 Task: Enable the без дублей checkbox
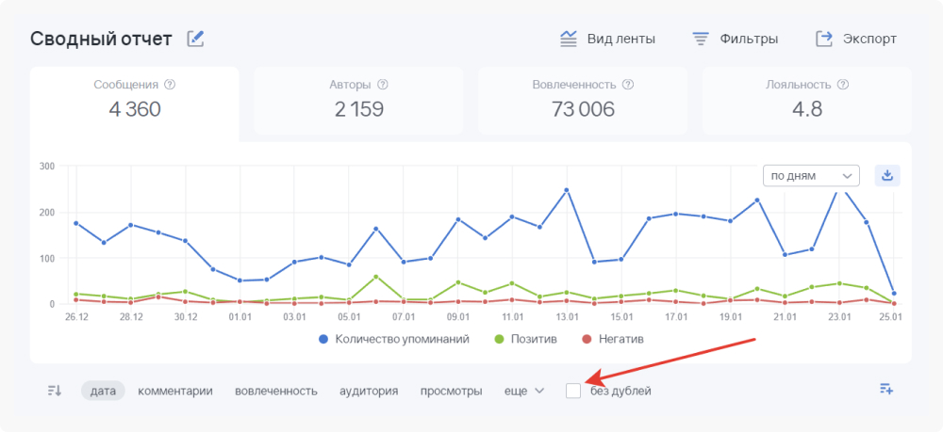click(x=573, y=391)
